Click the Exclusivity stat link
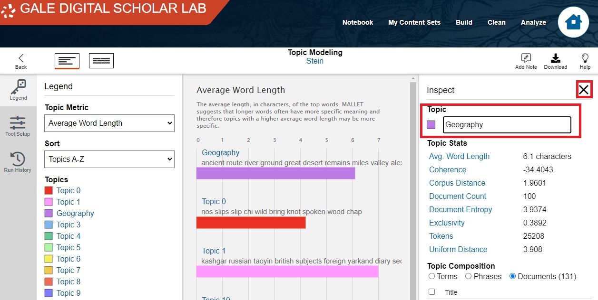The height and width of the screenshot is (300, 598). [x=447, y=223]
